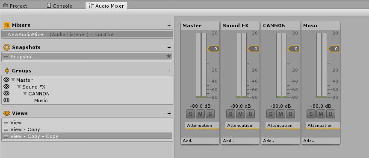369x158 pixels.
Task: Click the star icon on Snapshot row
Action: pos(169,56)
